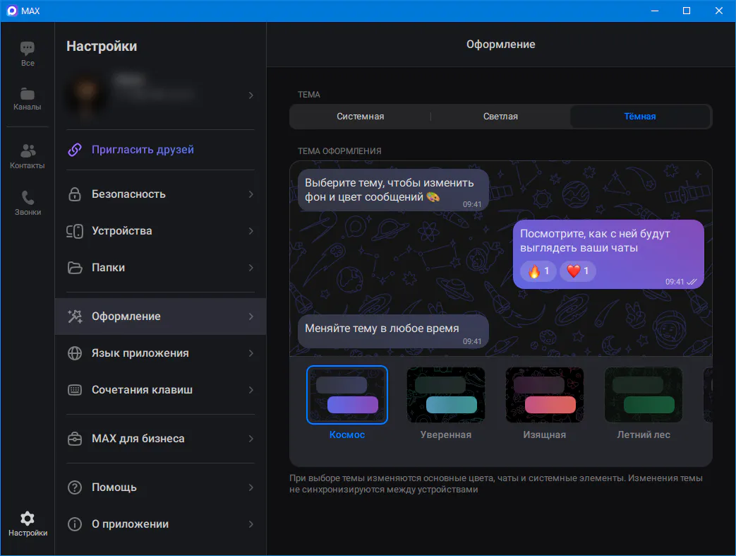Expand the Папки chevron arrow
The height and width of the screenshot is (556, 736).
[251, 268]
